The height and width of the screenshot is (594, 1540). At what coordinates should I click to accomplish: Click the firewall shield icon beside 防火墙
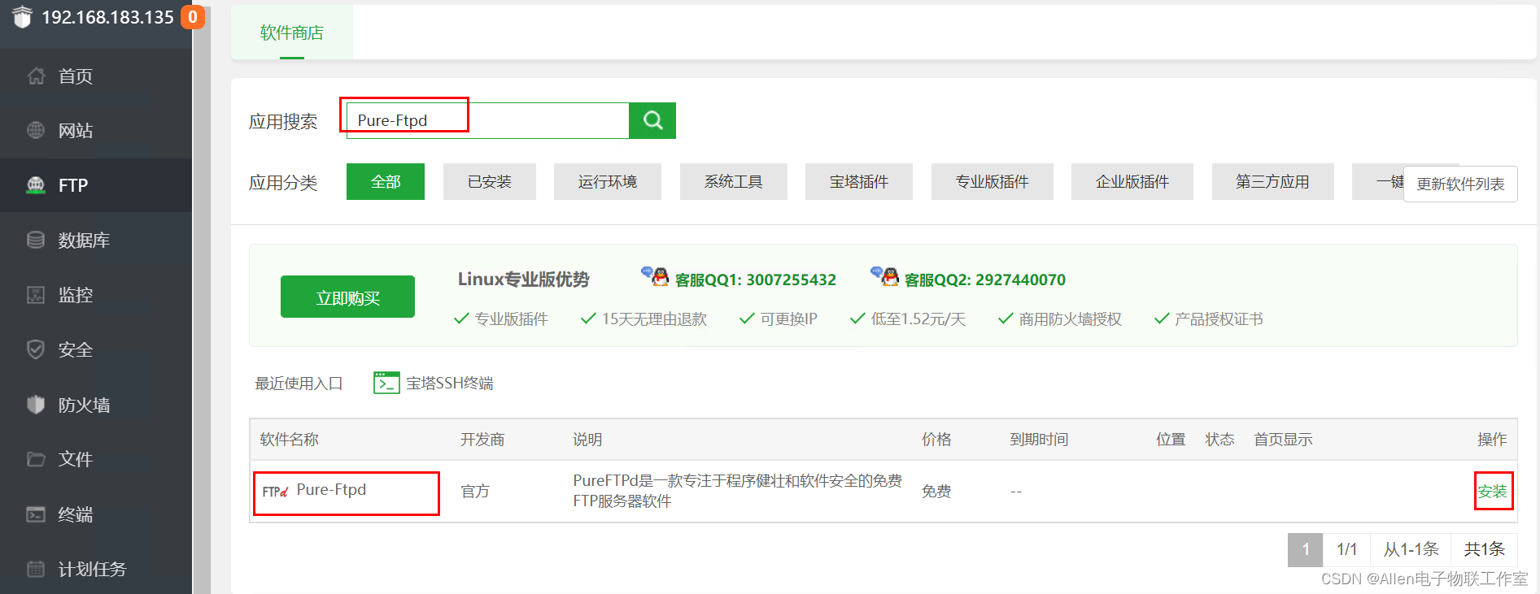coord(36,404)
